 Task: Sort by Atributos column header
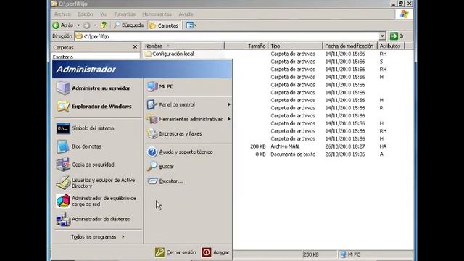[390, 46]
